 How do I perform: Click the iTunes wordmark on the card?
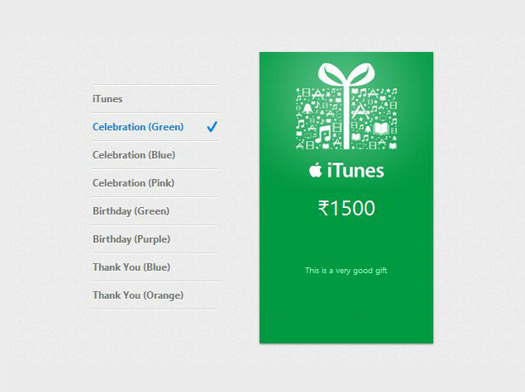[356, 171]
